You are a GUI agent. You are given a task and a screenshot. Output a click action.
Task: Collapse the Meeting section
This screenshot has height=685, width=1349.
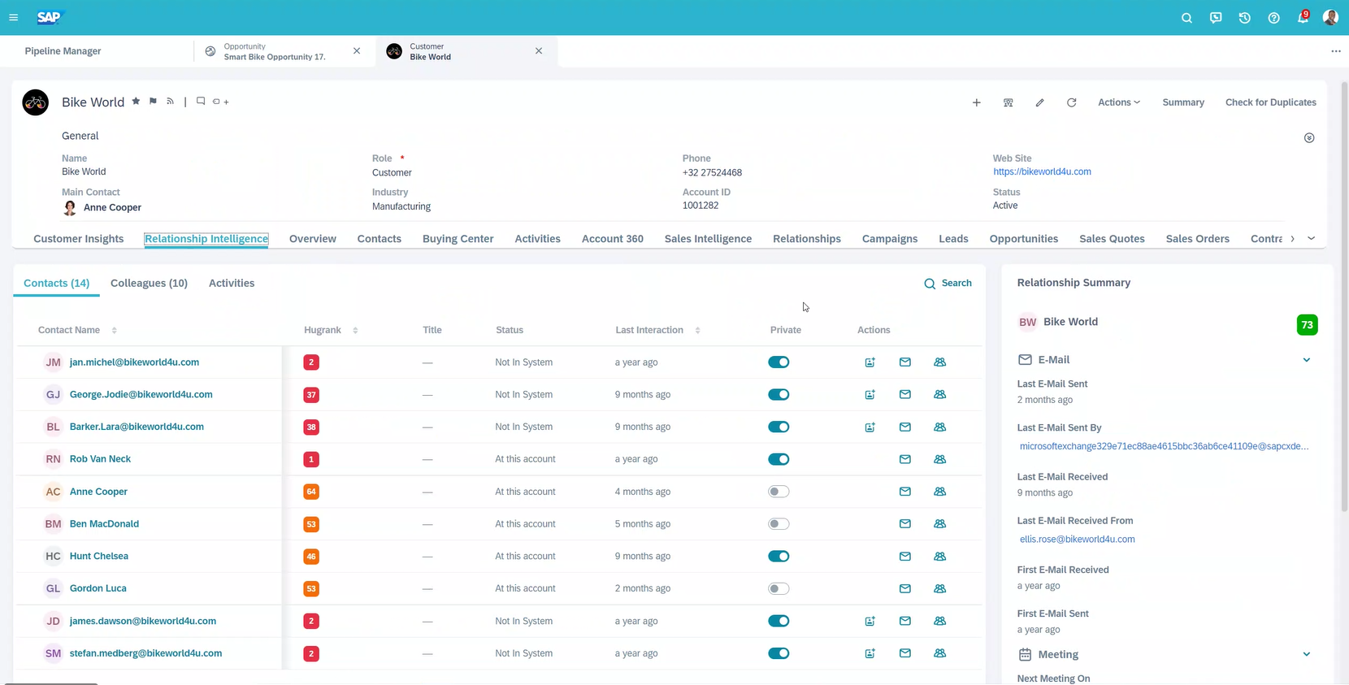click(x=1307, y=654)
